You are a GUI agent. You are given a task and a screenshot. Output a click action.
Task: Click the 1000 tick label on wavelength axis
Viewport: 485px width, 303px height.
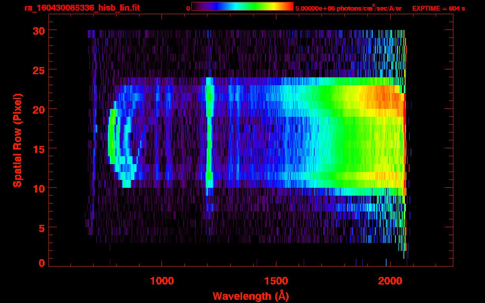(162, 281)
